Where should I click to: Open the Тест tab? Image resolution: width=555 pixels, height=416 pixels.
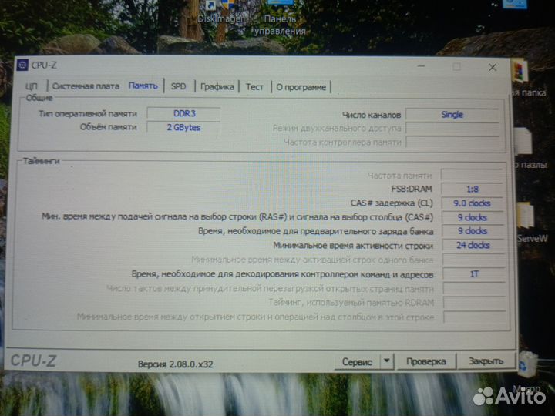(254, 86)
